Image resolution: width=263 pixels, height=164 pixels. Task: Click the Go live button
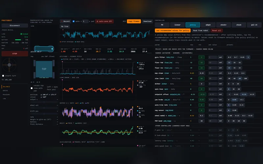(x=64, y=26)
